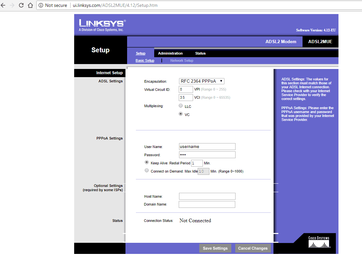
Task: Focus the VCI input field
Action: coord(186,97)
